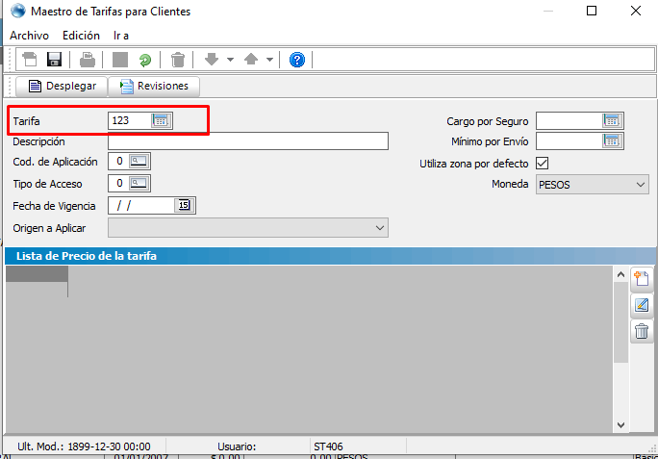Open lookup icon for Tipo de Acceso
This screenshot has width=658, height=459.
tap(139, 184)
